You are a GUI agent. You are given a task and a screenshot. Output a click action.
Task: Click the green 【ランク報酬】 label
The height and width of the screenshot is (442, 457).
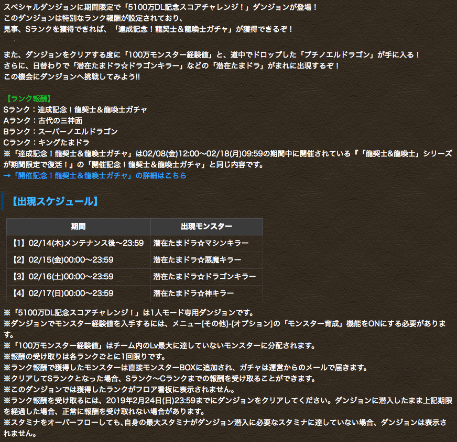[x=28, y=99]
